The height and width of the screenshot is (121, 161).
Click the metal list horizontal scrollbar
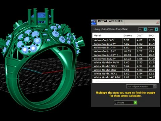(122, 81)
